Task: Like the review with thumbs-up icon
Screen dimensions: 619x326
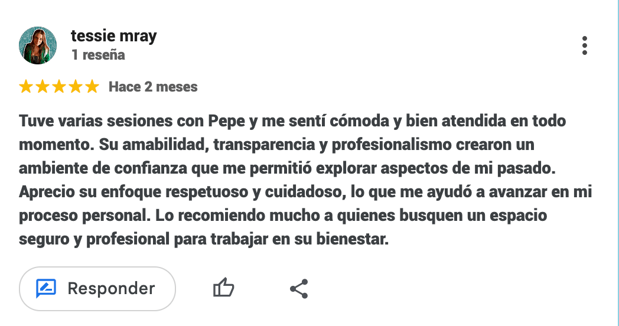Action: (223, 289)
